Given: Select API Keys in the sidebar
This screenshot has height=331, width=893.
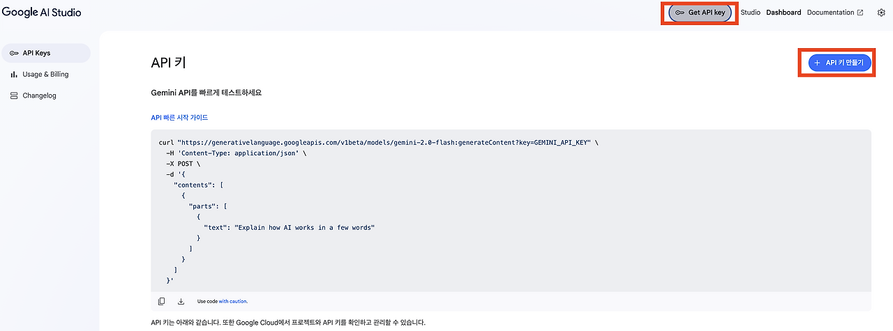Looking at the screenshot, I should (x=45, y=53).
